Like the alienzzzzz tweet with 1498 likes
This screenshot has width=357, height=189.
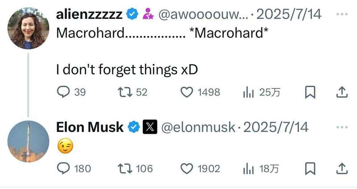[x=186, y=92]
